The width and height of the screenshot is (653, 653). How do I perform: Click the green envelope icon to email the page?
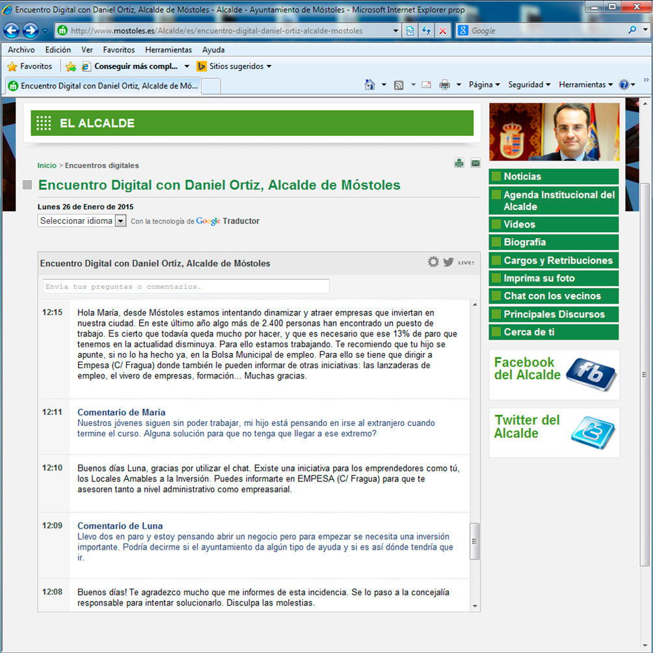[475, 164]
